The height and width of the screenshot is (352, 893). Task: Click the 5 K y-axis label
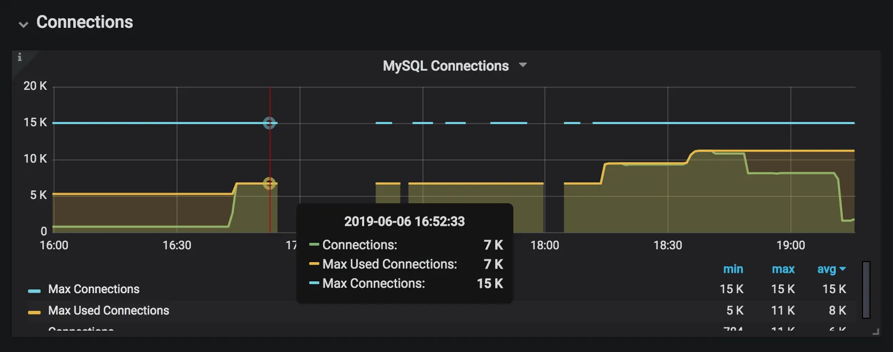coord(39,195)
